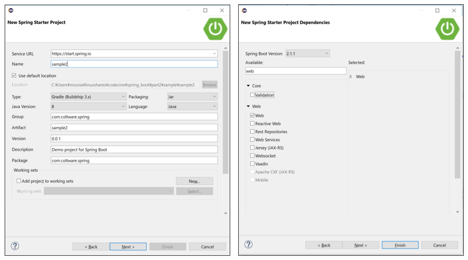Click scroll down arrow in Dependencies dialog

tap(457, 212)
